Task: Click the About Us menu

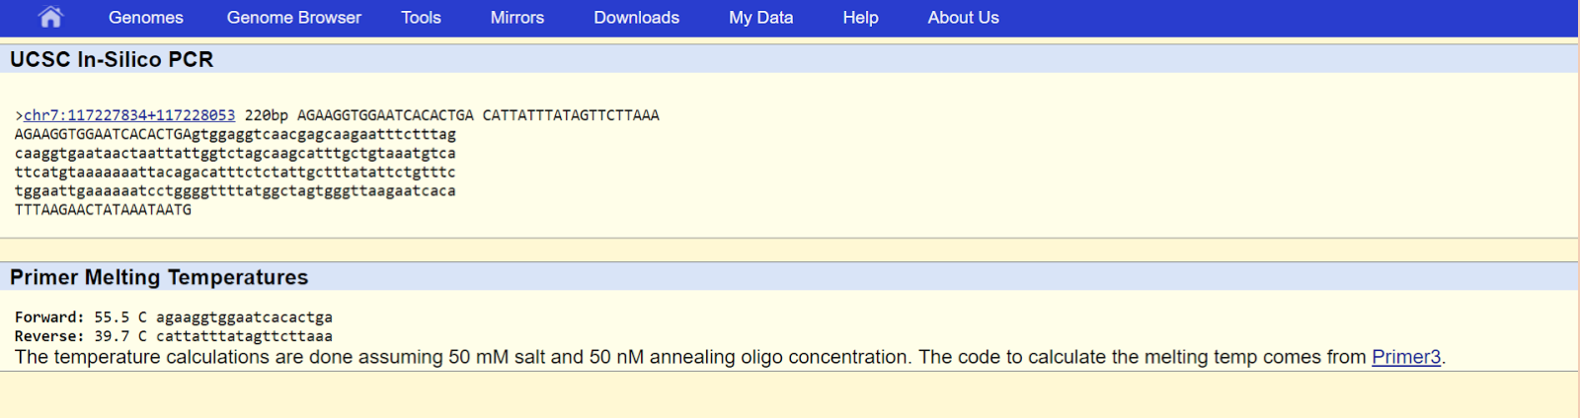Action: click(963, 18)
